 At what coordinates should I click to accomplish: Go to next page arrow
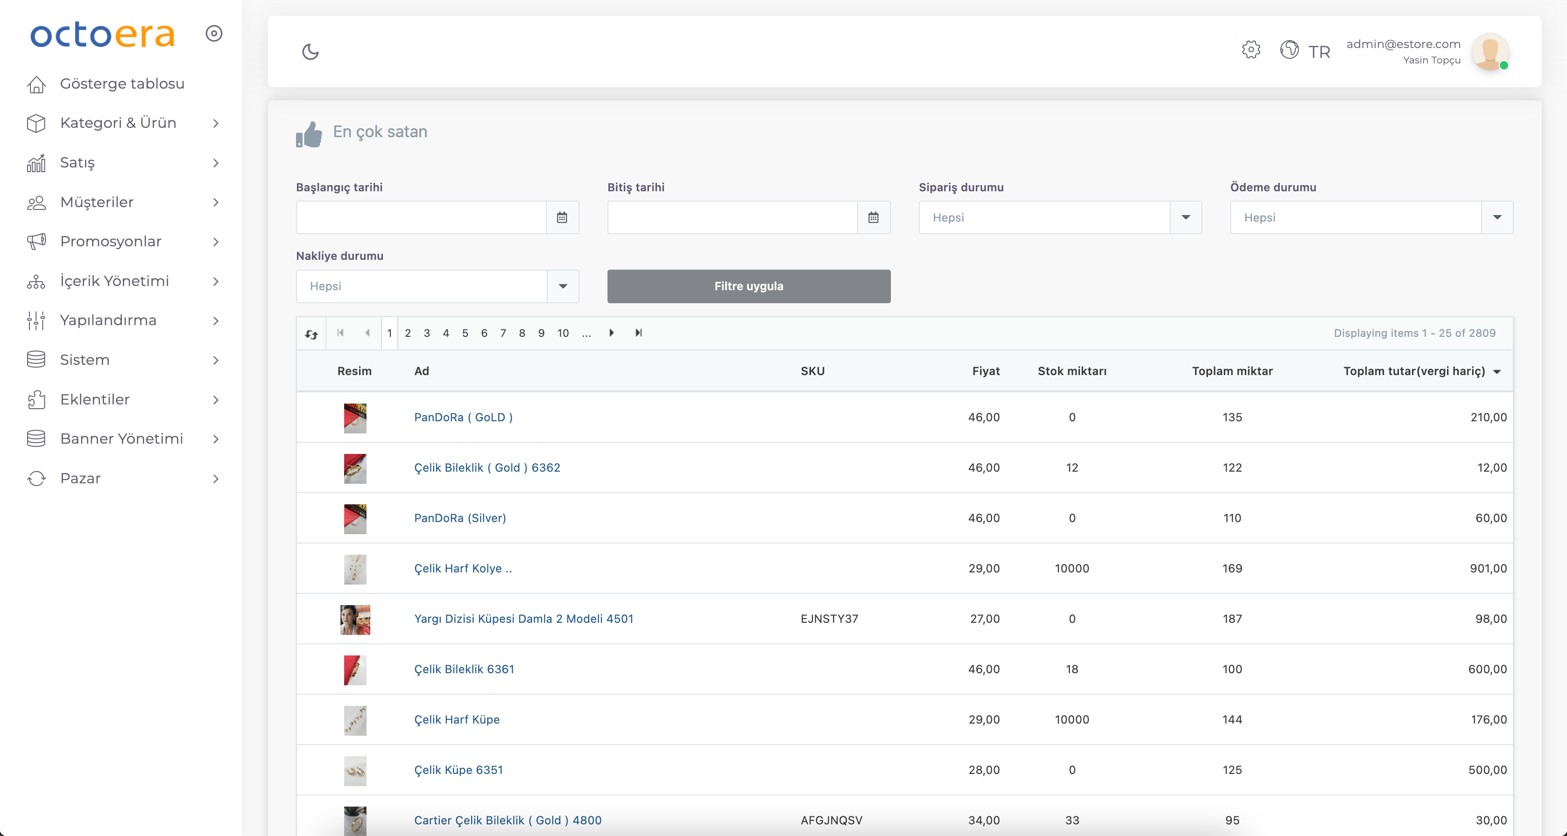tap(611, 333)
